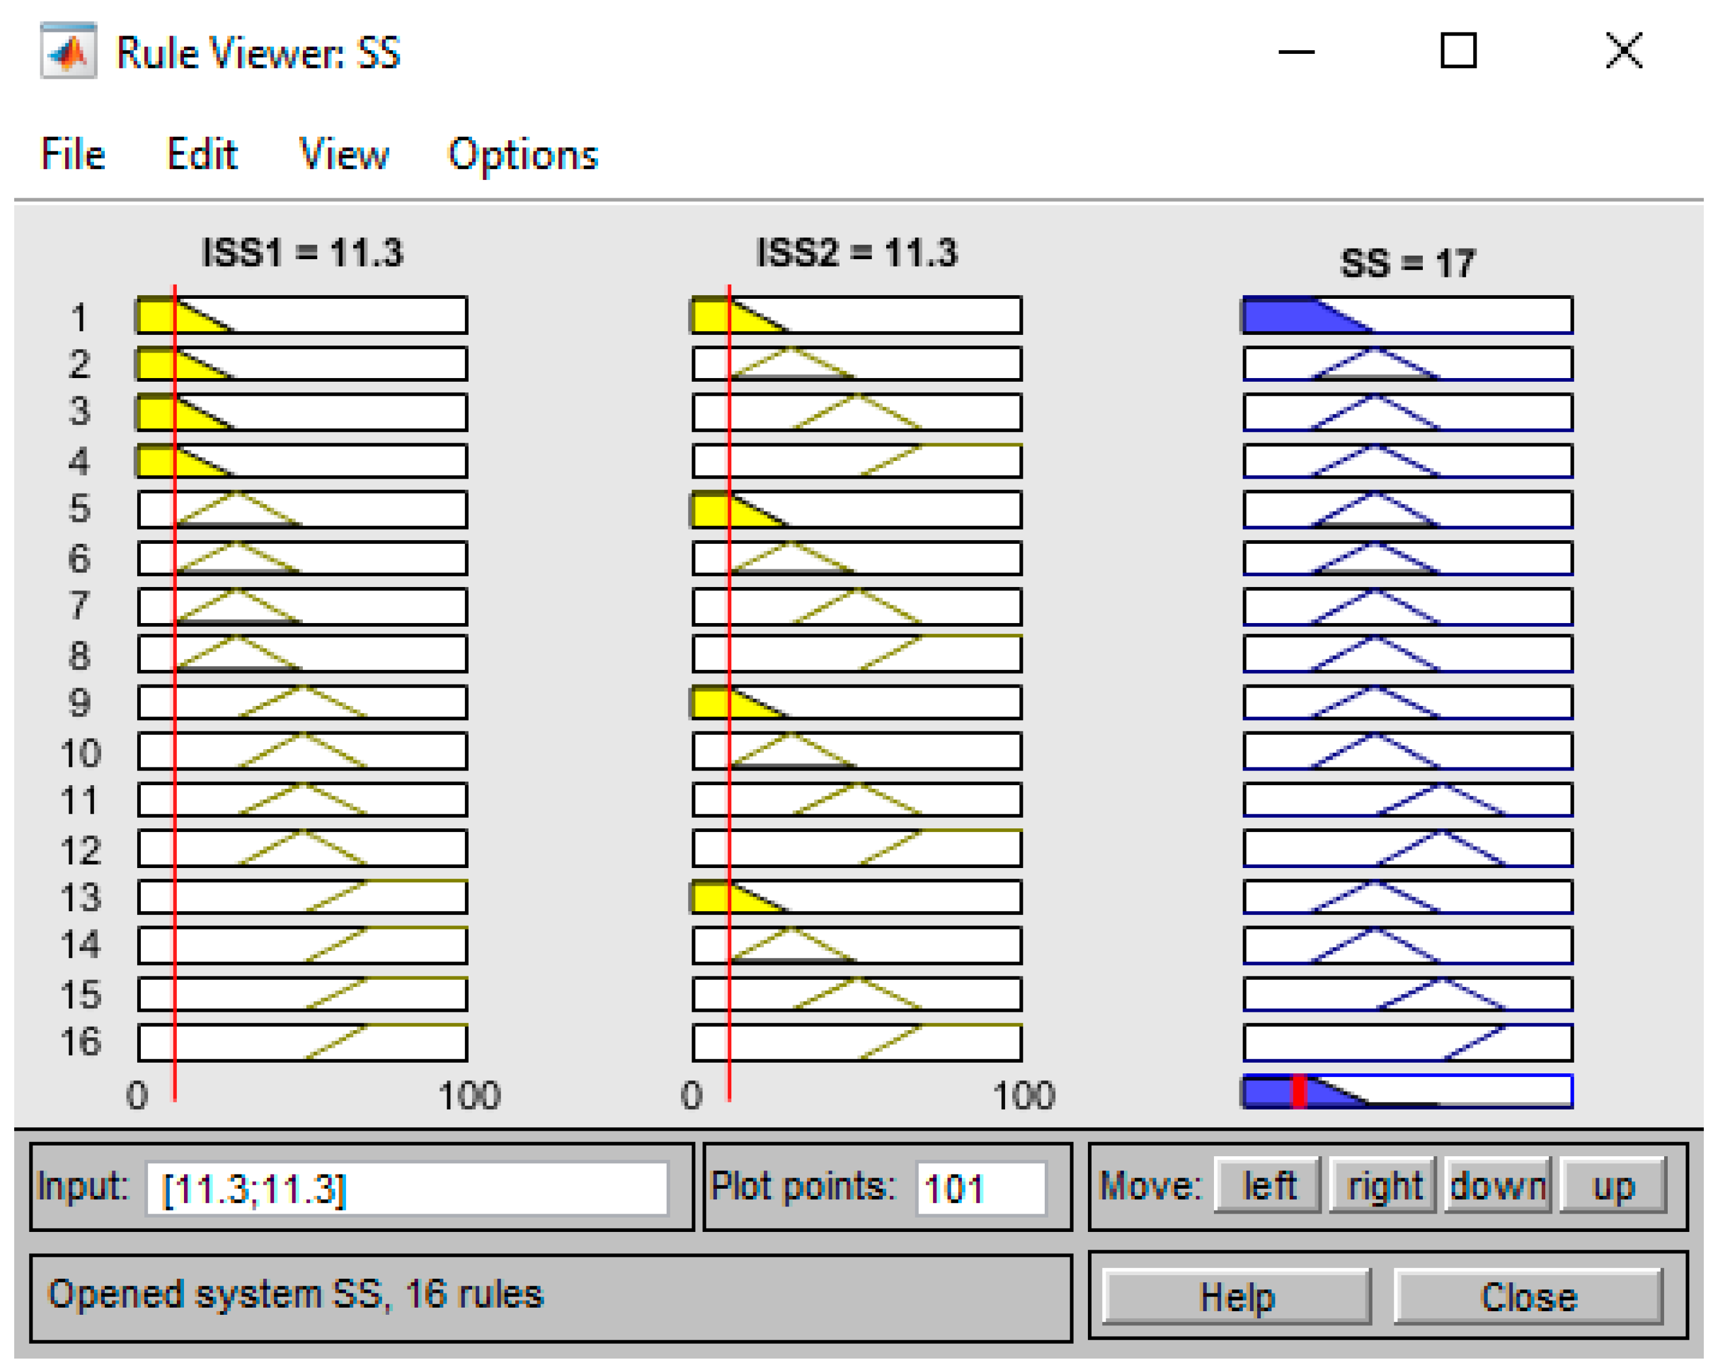The height and width of the screenshot is (1371, 1718).
Task: Click the Input values text field
Action: coord(406,1189)
